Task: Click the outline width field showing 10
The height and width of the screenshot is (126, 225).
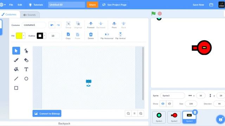Action: pos(54,36)
